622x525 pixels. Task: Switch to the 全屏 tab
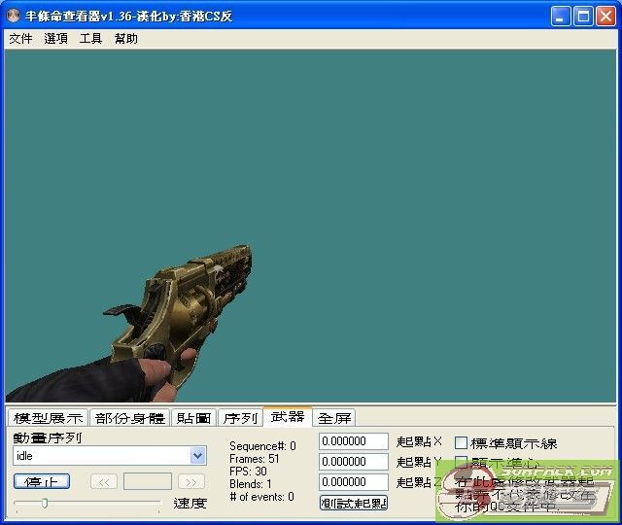tap(334, 418)
